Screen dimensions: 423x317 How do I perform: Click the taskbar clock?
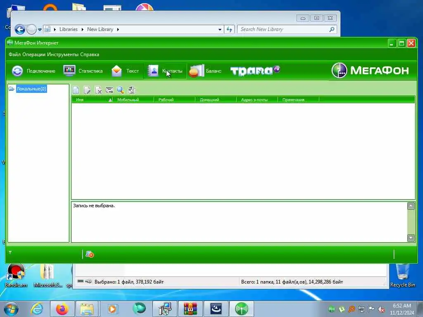402,309
